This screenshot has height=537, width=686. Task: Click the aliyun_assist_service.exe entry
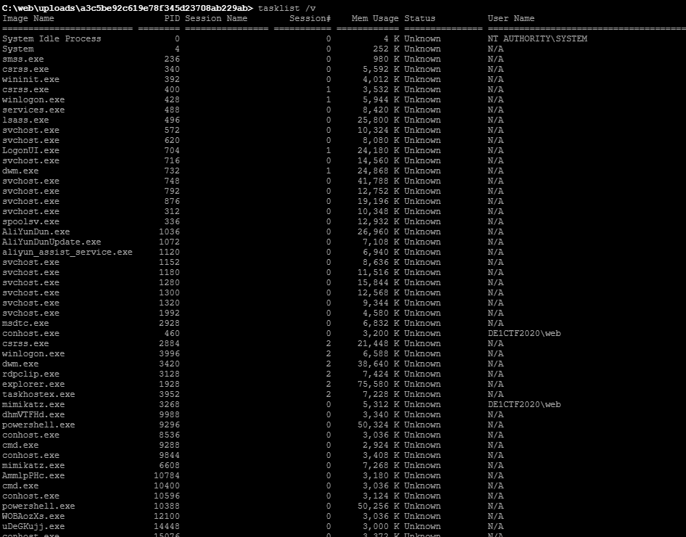click(67, 252)
